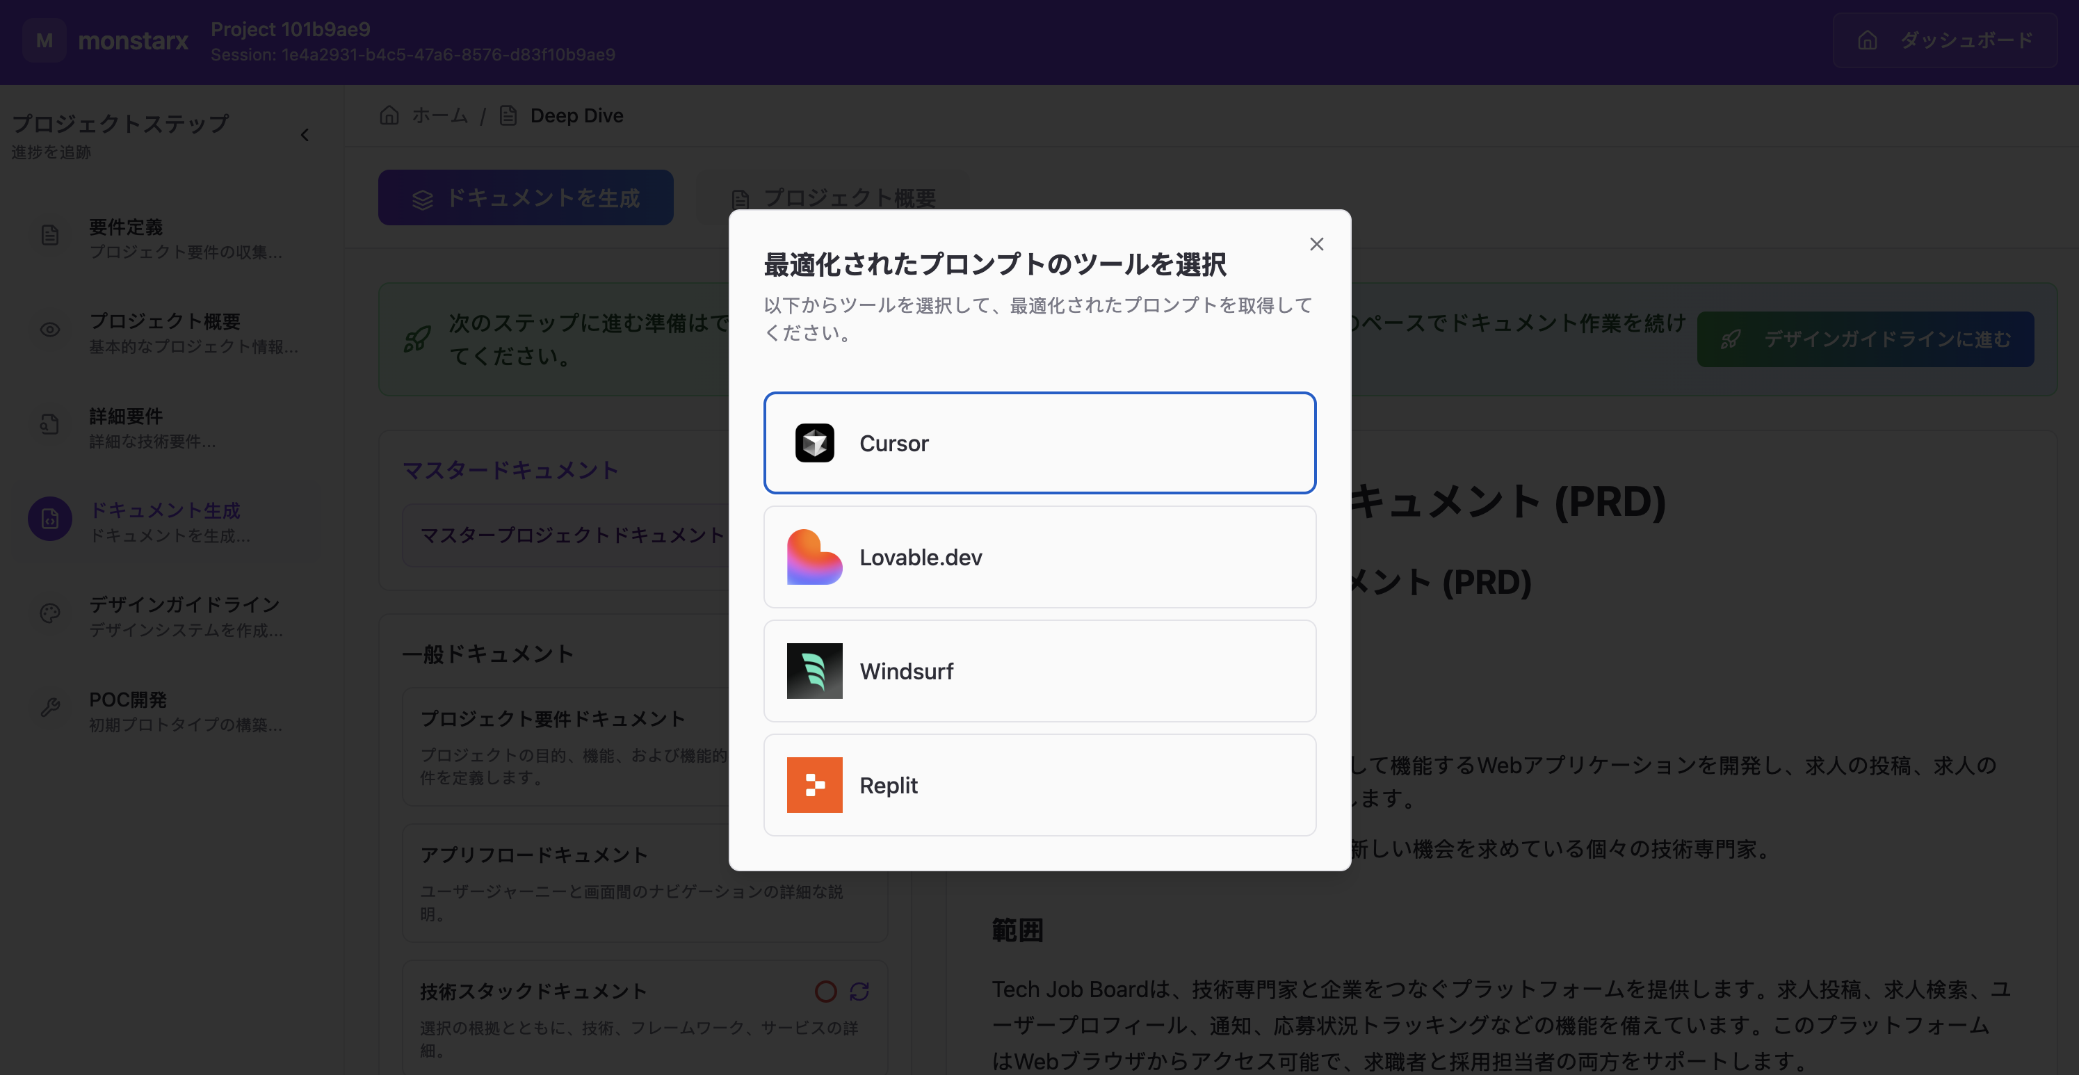
Task: Click the Replit logo icon
Action: tap(814, 784)
